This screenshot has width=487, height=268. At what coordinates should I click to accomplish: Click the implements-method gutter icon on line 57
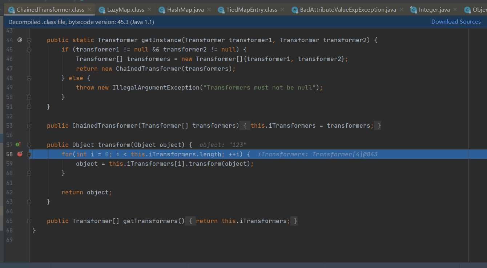[x=19, y=145]
